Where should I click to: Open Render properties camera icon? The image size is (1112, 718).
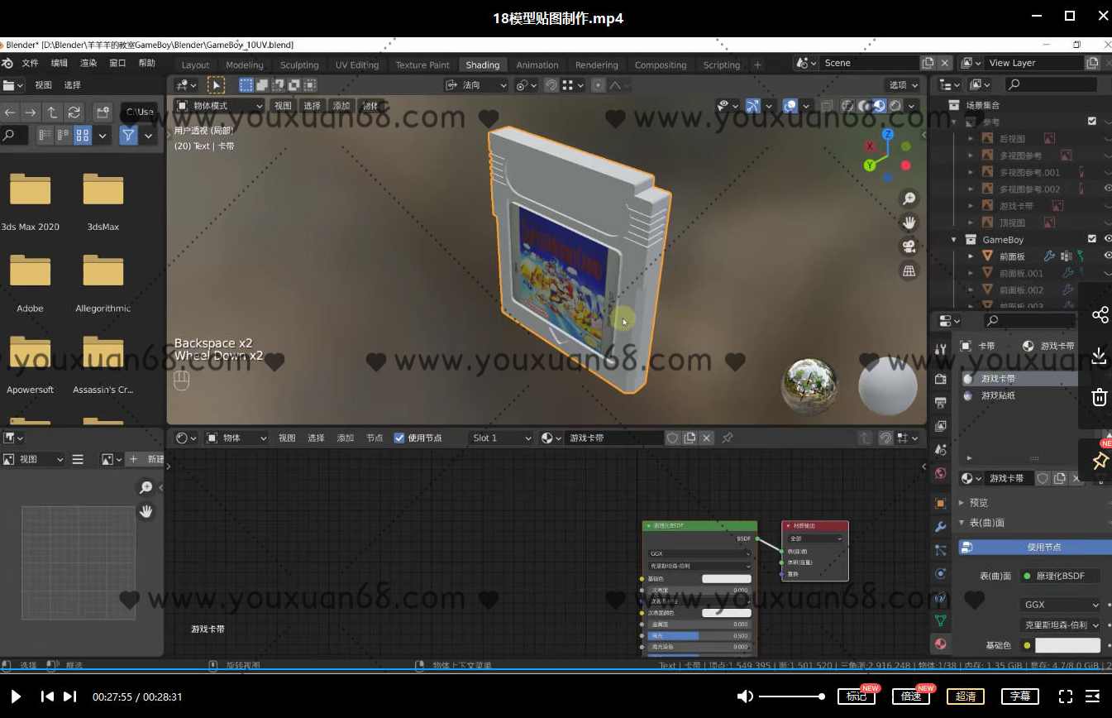click(940, 379)
